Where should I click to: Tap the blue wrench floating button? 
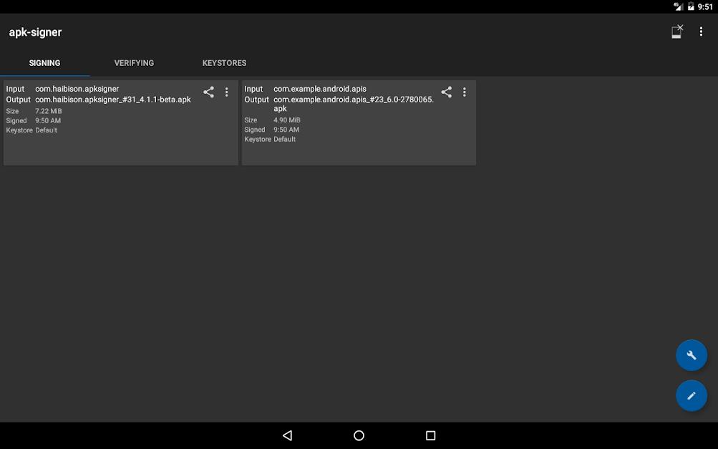(692, 355)
